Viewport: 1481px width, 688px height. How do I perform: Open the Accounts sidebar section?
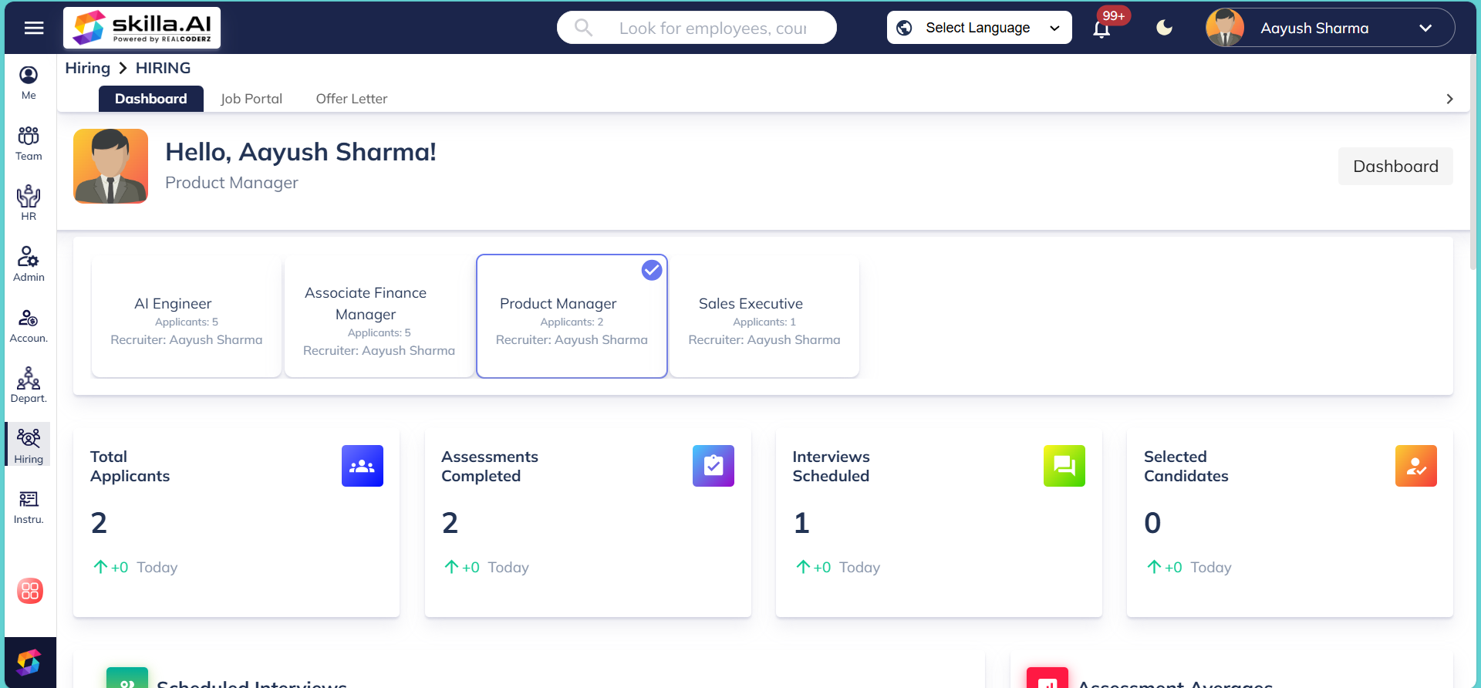(x=29, y=325)
